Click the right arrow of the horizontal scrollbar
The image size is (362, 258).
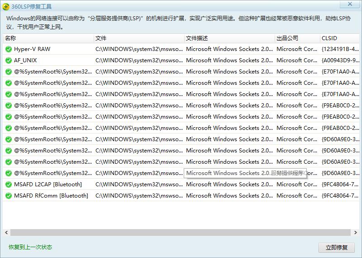click(356, 232)
